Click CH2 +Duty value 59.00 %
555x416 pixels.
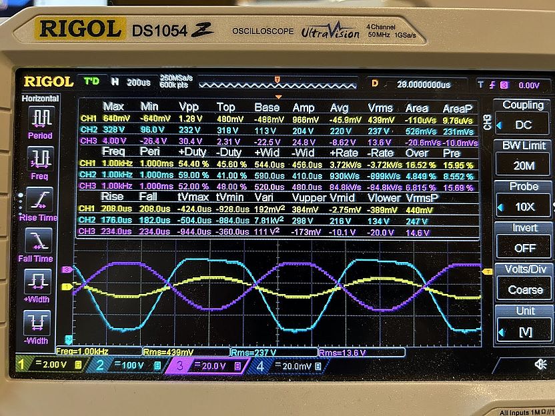pos(193,175)
